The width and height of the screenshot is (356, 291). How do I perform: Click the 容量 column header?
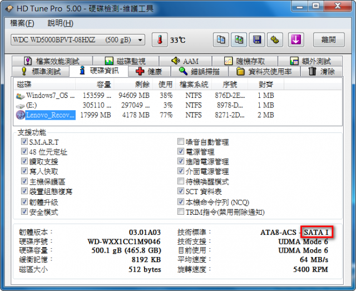[95, 85]
